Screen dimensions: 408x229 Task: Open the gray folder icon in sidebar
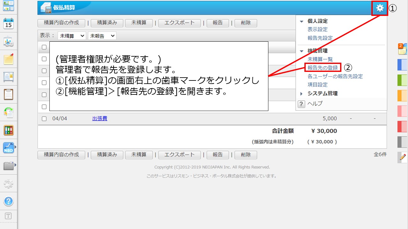(8, 166)
